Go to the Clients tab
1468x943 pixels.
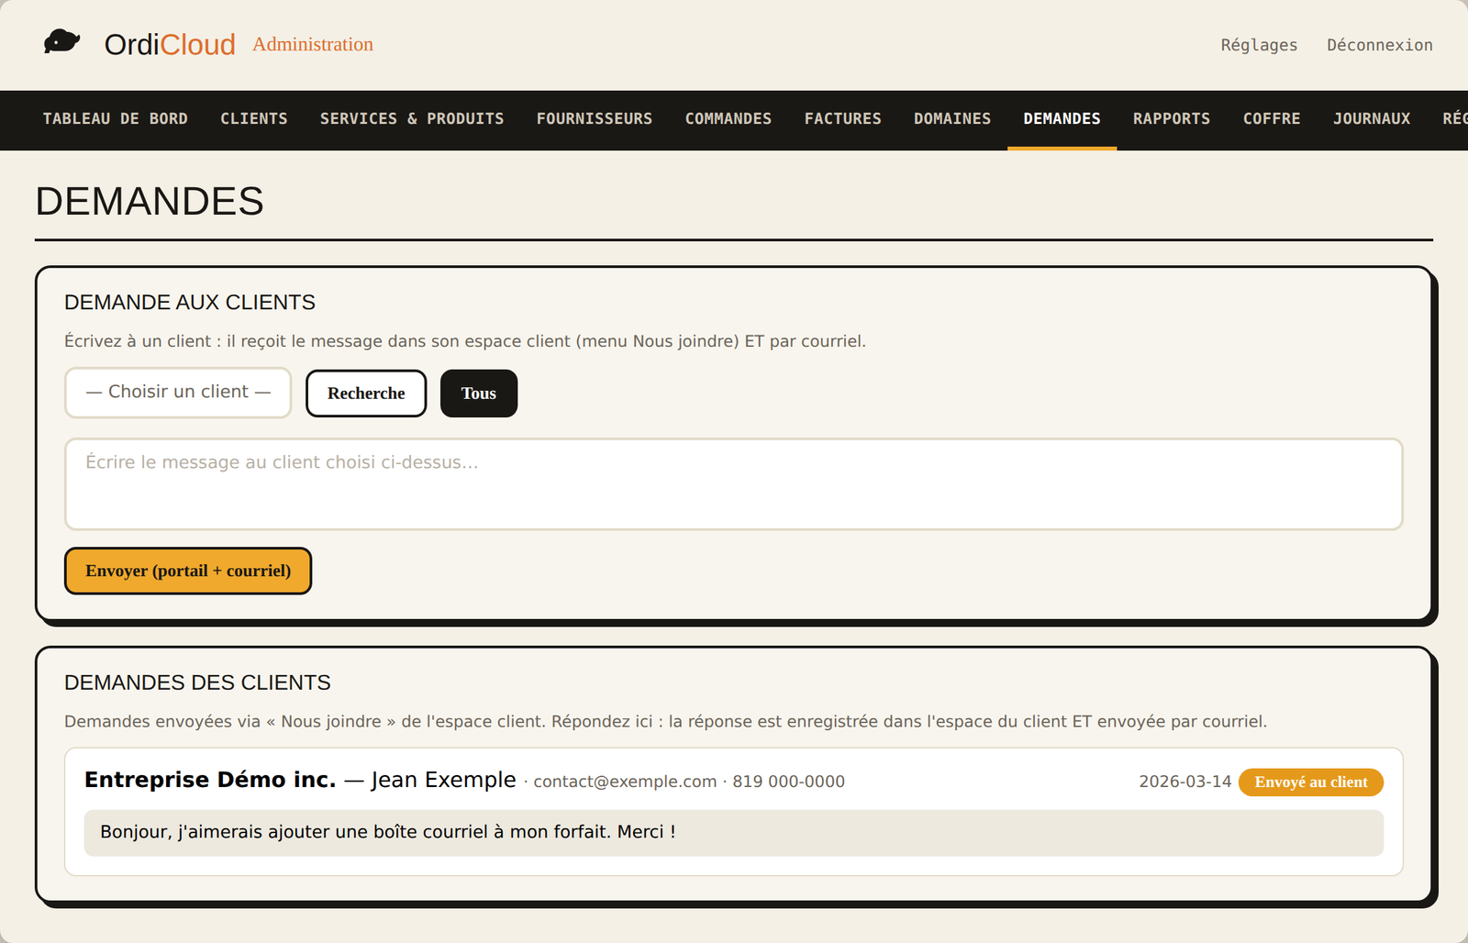[254, 119]
